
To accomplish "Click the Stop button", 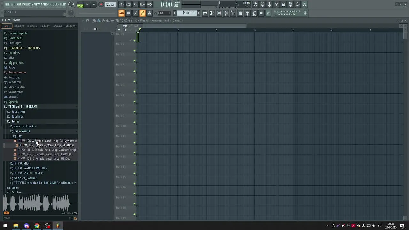I will (94, 4).
